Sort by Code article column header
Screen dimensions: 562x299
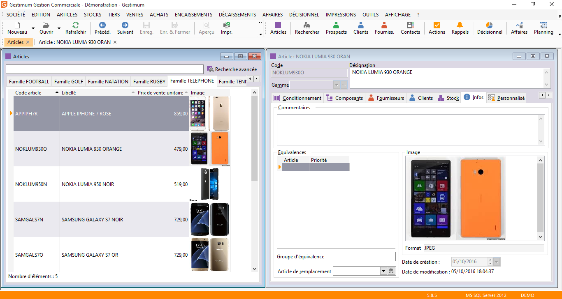click(37, 92)
